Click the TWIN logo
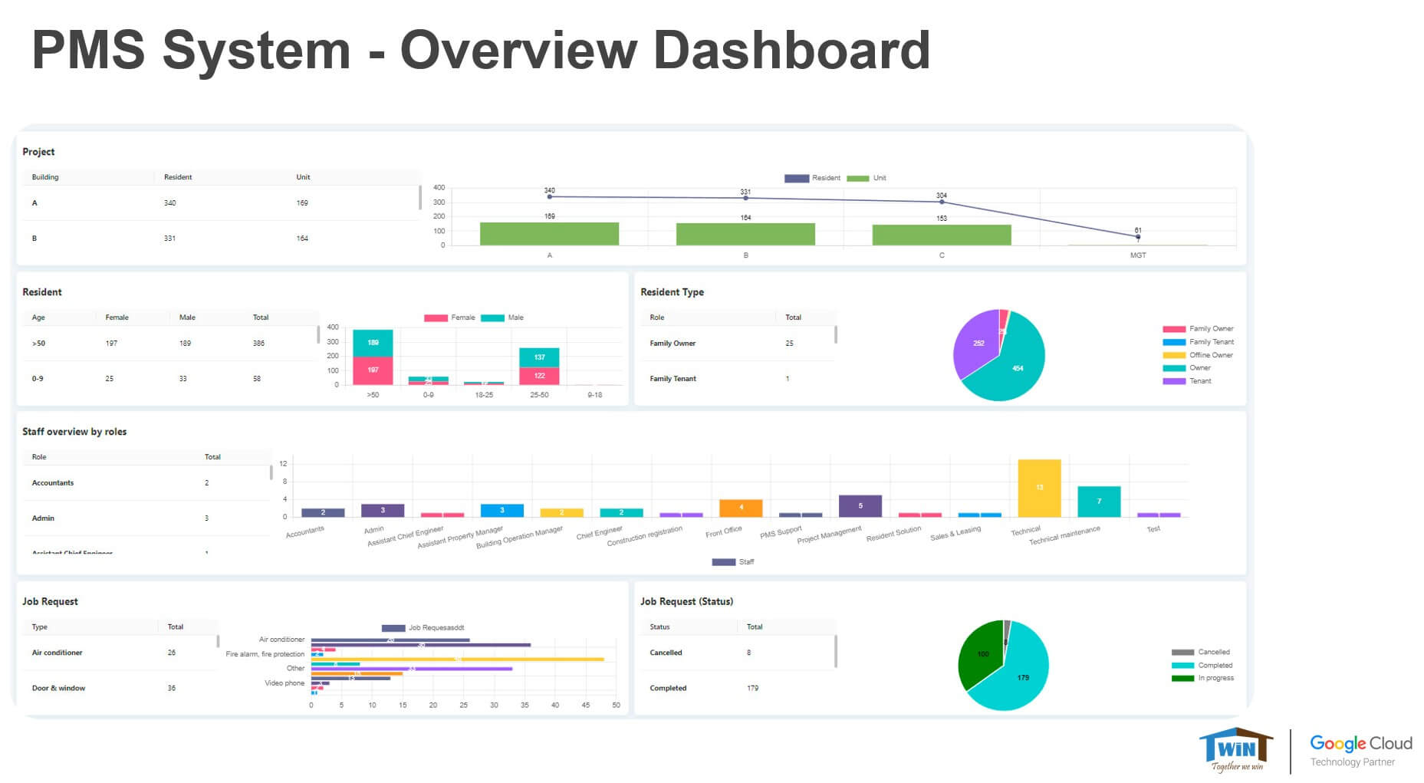Viewport: 1424px width, 783px height. 1235,749
